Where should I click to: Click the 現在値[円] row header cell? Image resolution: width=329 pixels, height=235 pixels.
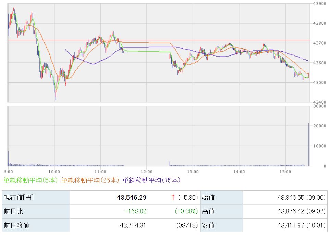(x=36, y=197)
